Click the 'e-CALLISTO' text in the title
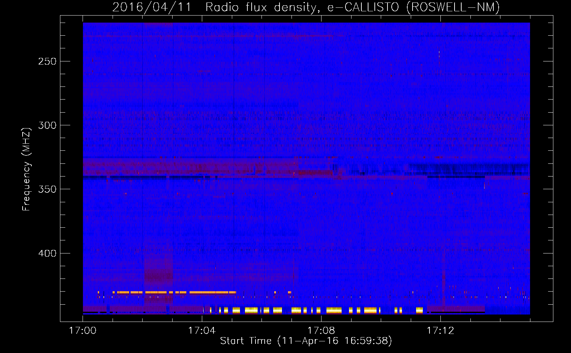Screen dimensions: 571x353 pos(363,7)
